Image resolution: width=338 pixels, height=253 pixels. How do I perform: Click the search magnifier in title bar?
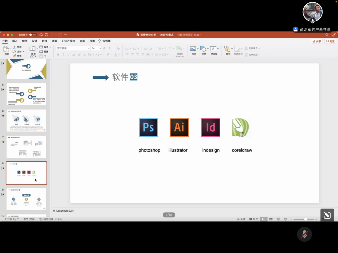click(327, 35)
